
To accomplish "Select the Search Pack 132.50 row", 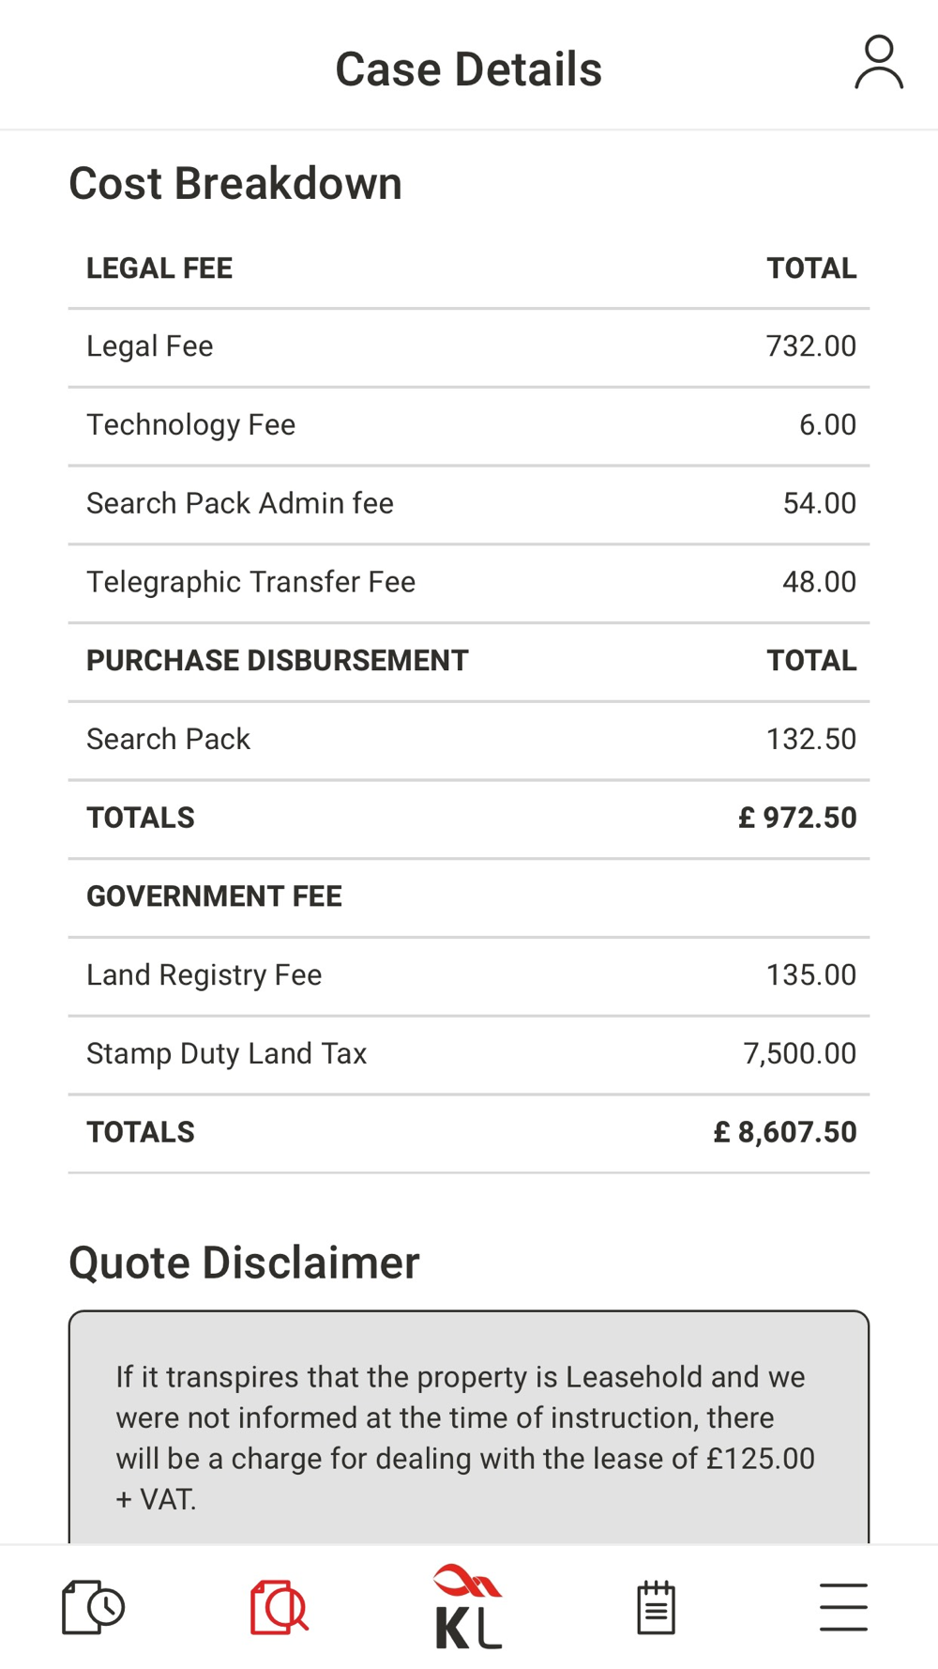I will 468,740.
